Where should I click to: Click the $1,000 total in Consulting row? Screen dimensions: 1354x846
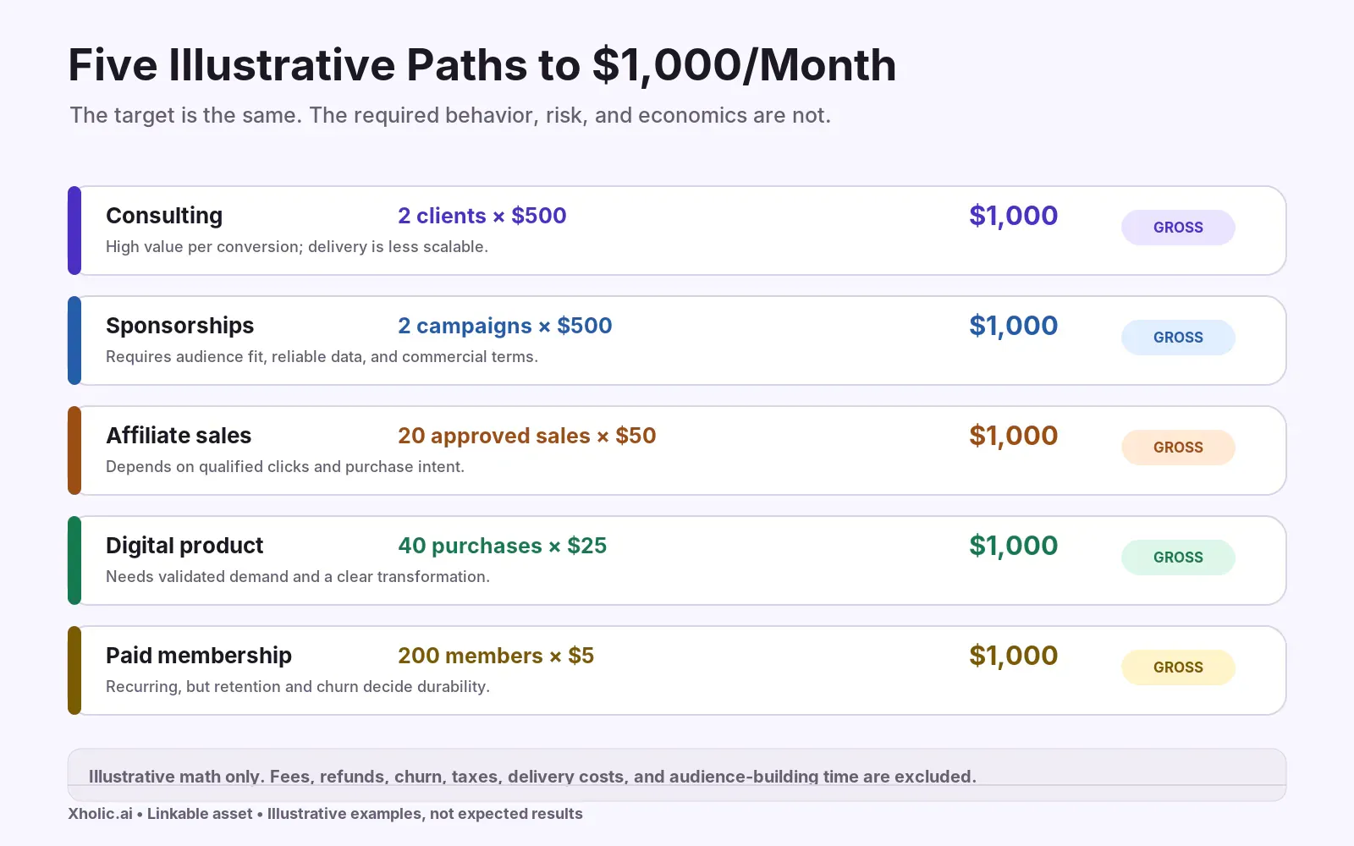click(1014, 216)
